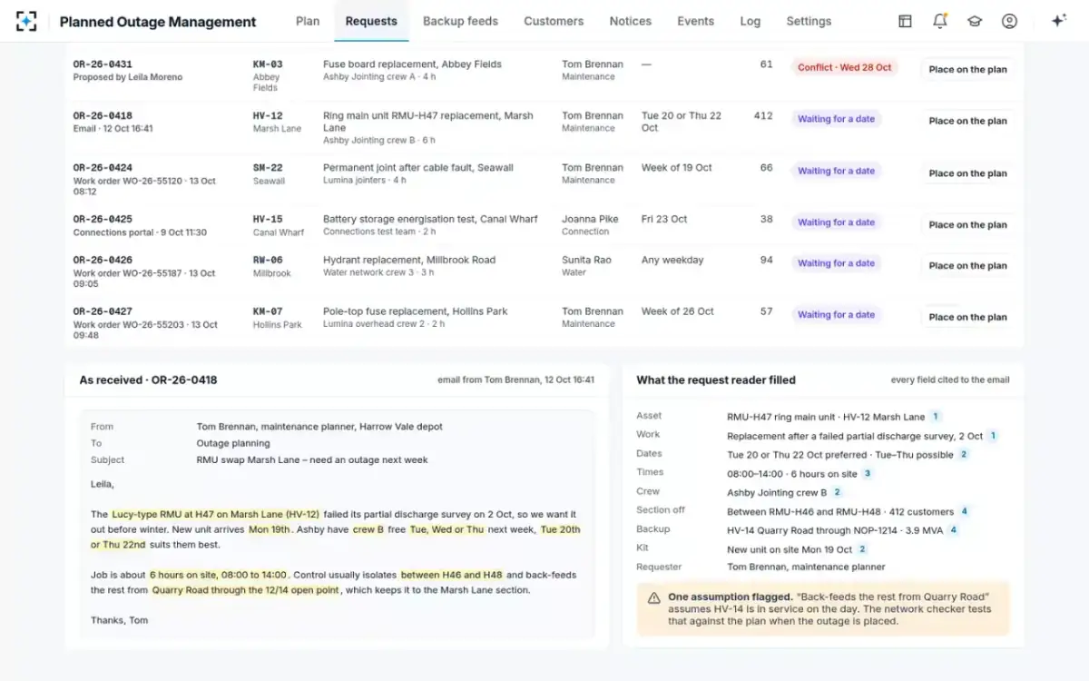
Task: Click feeder code HV-12
Action: point(268,116)
